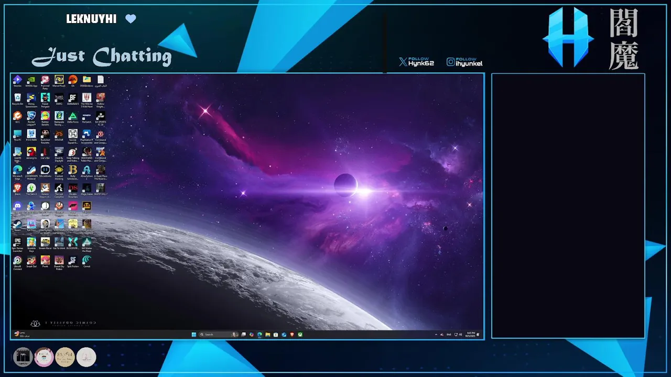Screen dimensions: 671x377
Task: Open the ENG language indicator
Action: pos(449,334)
